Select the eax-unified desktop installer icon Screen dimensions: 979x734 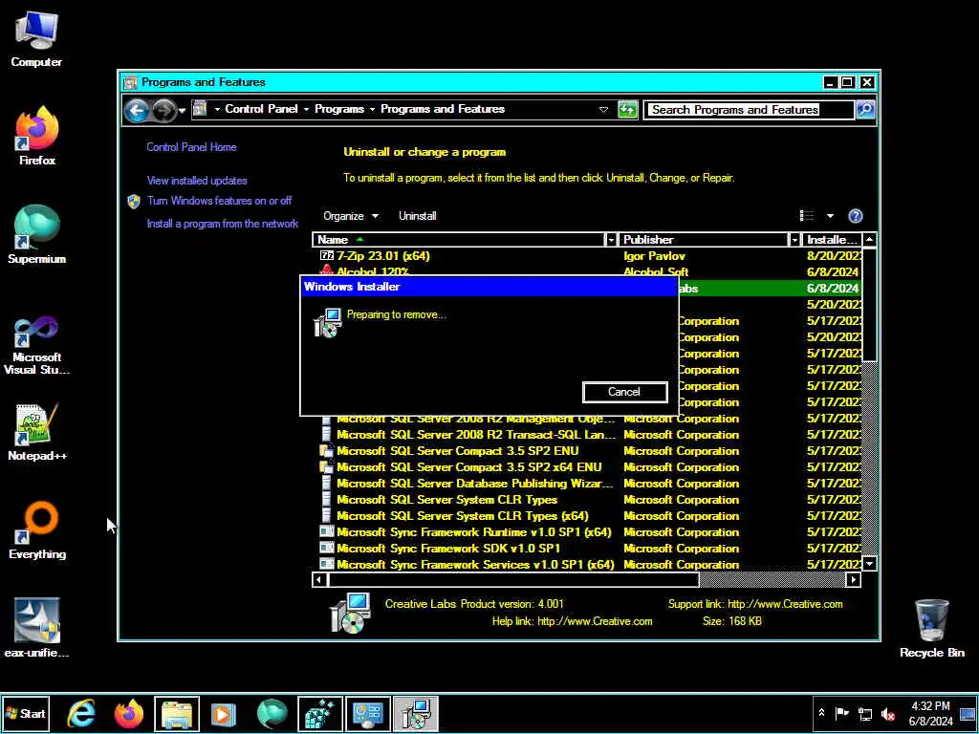[x=37, y=628]
